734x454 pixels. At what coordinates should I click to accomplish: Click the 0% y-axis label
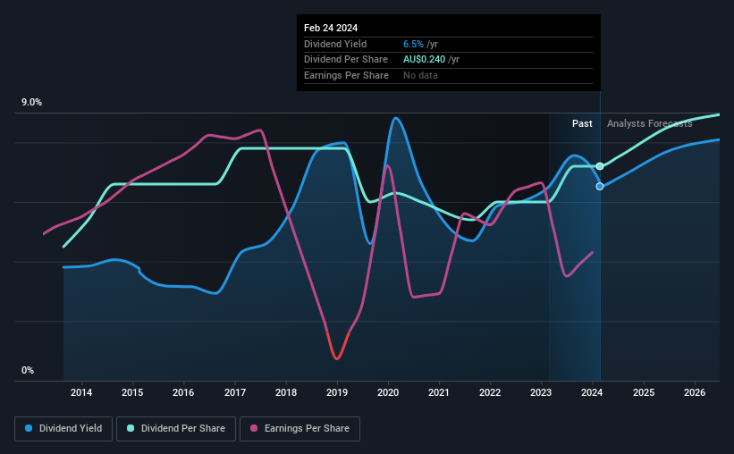[x=28, y=370]
